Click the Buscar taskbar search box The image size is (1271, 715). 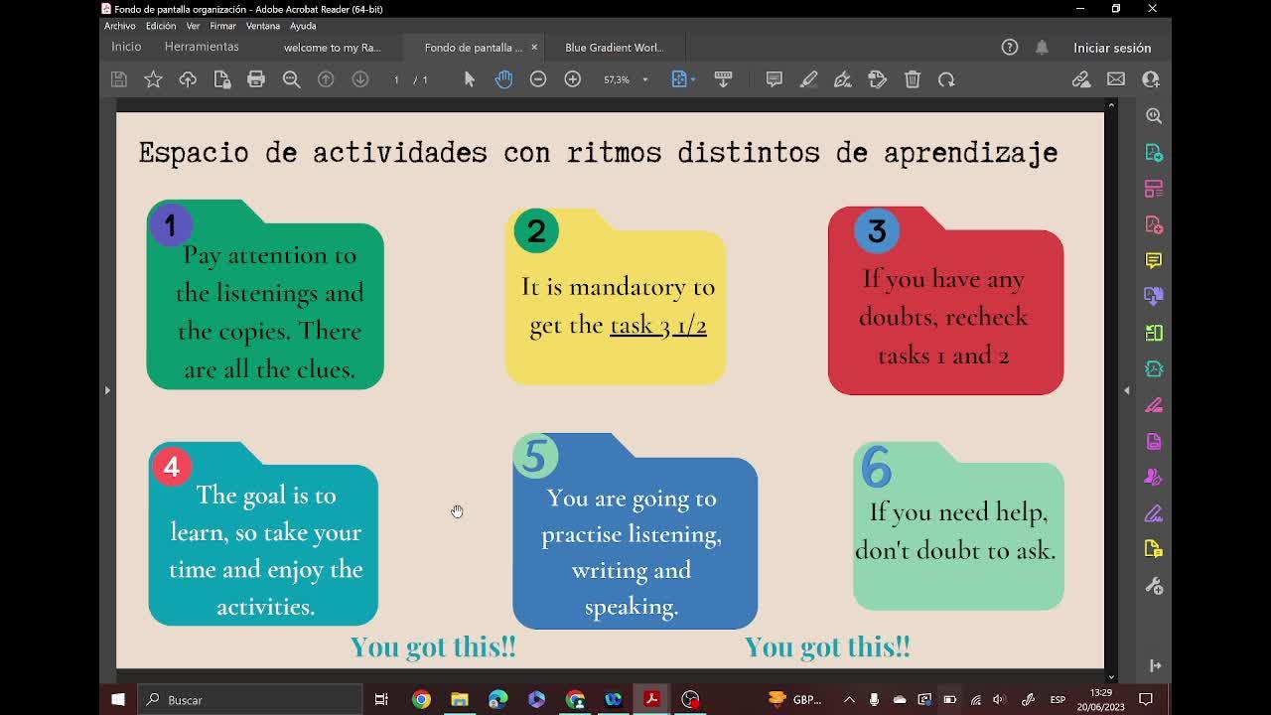(250, 700)
